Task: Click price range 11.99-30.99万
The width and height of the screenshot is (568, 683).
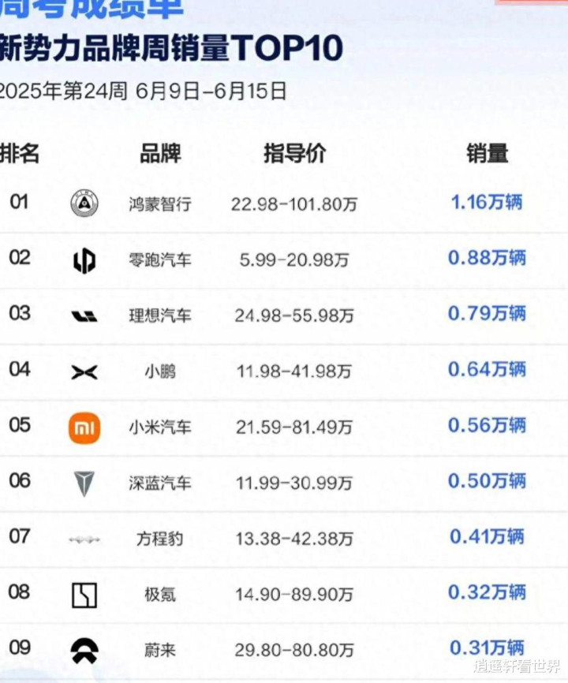Action: [294, 483]
